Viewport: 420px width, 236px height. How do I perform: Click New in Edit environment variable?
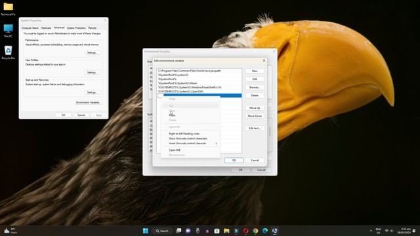tap(255, 71)
